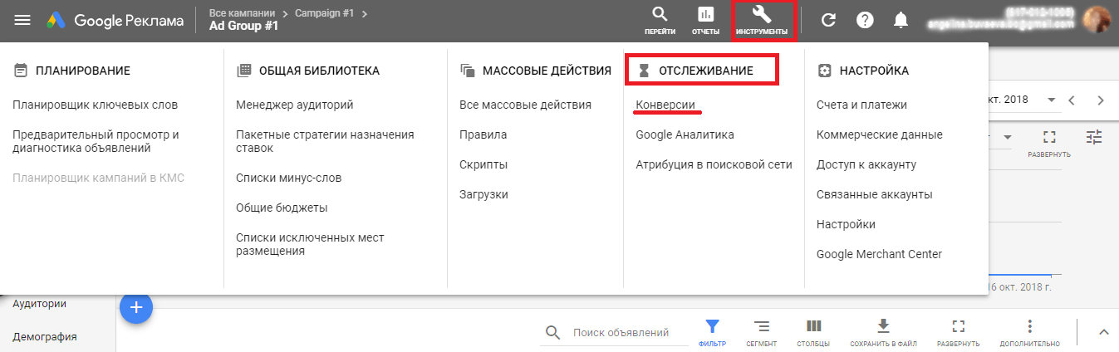
Task: Open Связанные аккаунты
Action: 875,194
